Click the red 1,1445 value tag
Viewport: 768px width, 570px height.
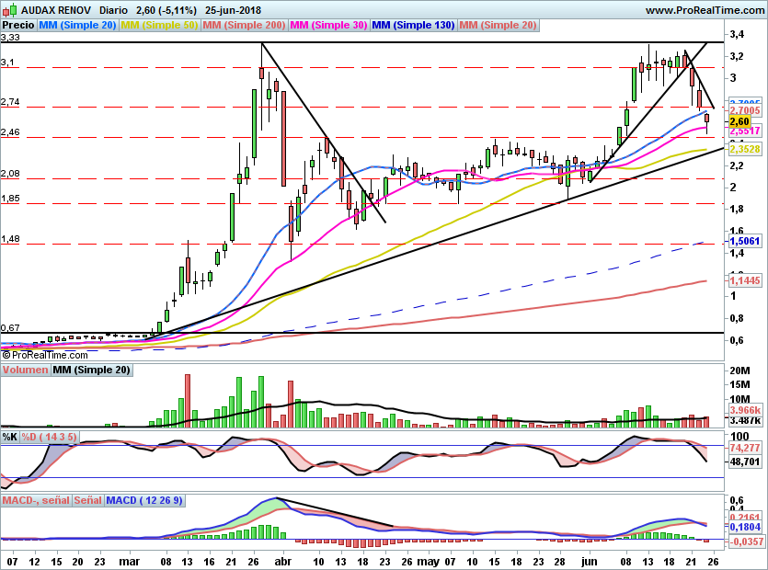tap(745, 280)
